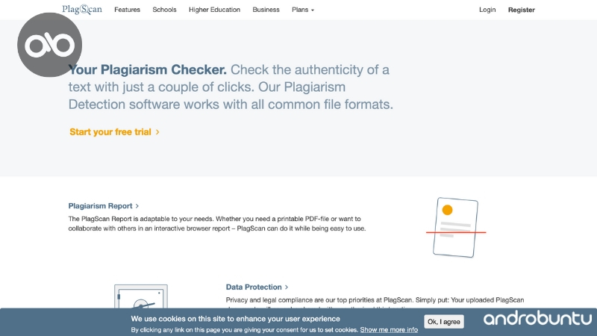Click the Register link
Viewport: 597px width, 336px height.
click(521, 10)
